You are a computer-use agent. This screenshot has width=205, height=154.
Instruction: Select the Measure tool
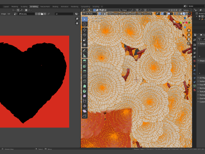click(85, 56)
